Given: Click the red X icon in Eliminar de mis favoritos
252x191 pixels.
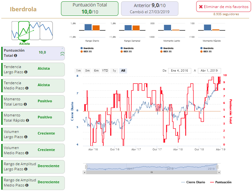Looking at the screenshot, I should (201, 7).
